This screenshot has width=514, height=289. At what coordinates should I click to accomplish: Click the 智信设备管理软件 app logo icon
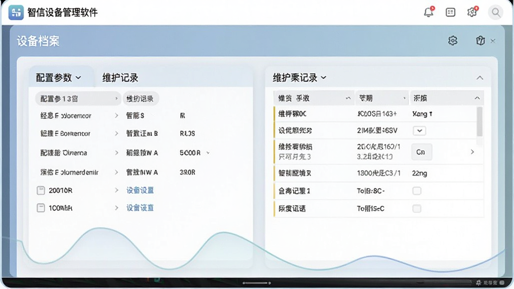(16, 13)
